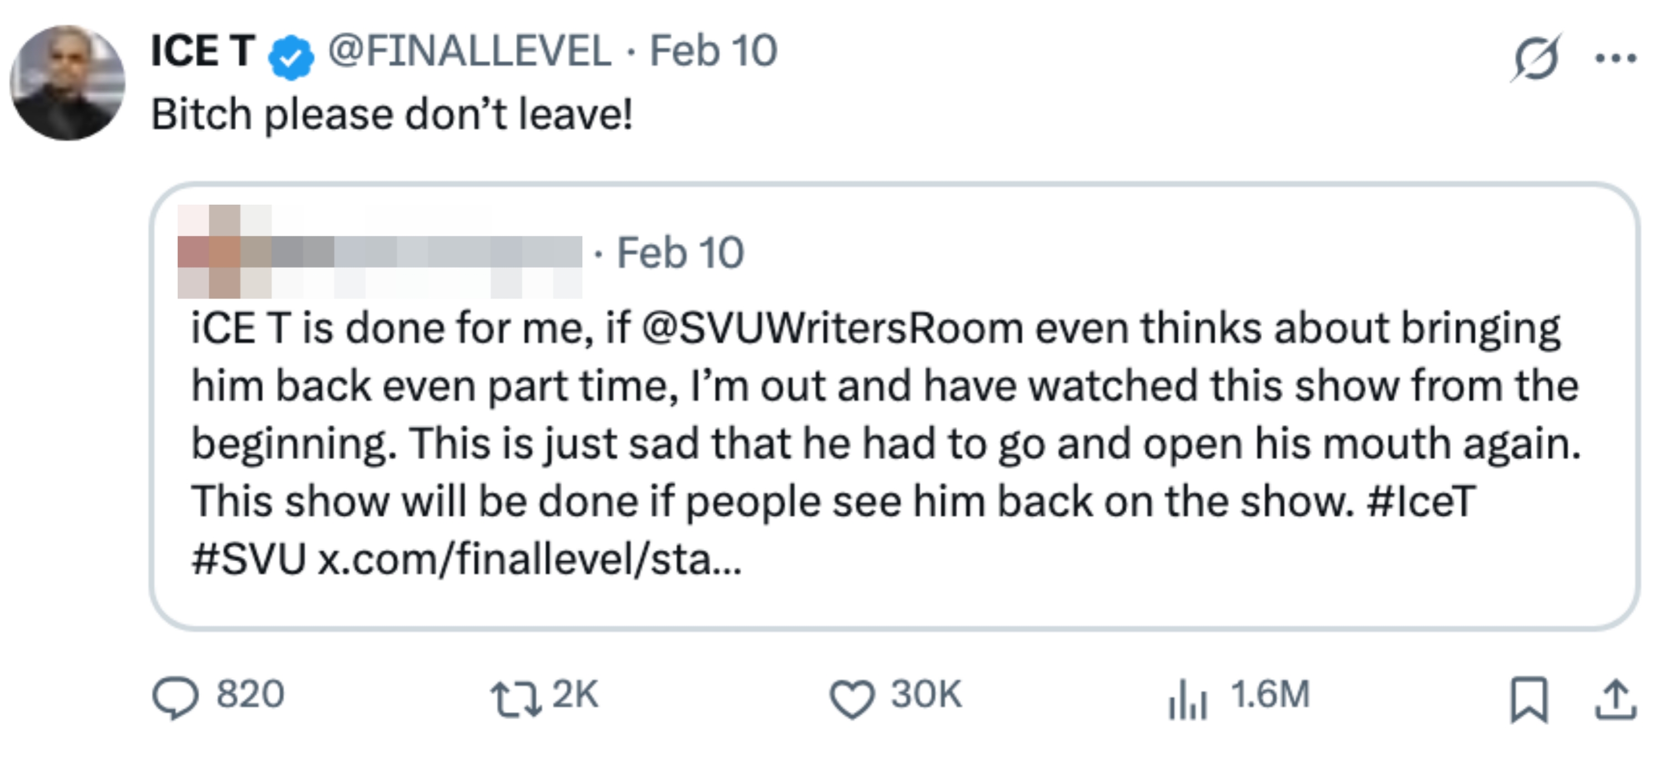Open ICE T's profile picture
This screenshot has width=1665, height=757.
(x=67, y=83)
